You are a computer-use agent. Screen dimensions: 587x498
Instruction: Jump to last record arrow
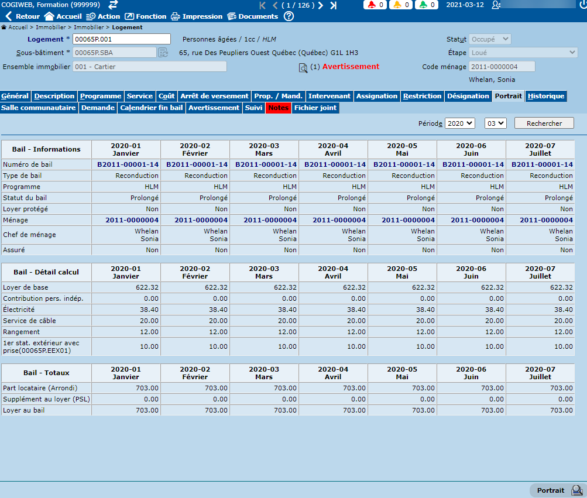333,5
